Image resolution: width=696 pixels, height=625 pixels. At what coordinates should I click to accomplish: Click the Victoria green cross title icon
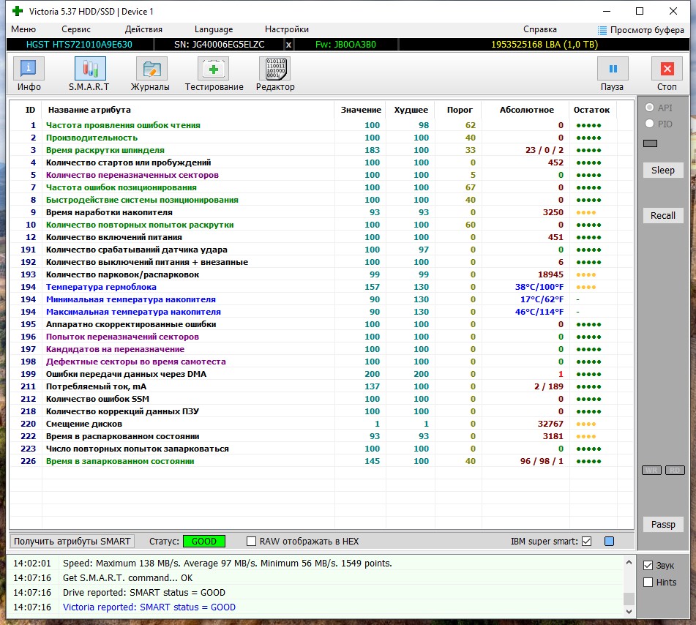[18, 11]
